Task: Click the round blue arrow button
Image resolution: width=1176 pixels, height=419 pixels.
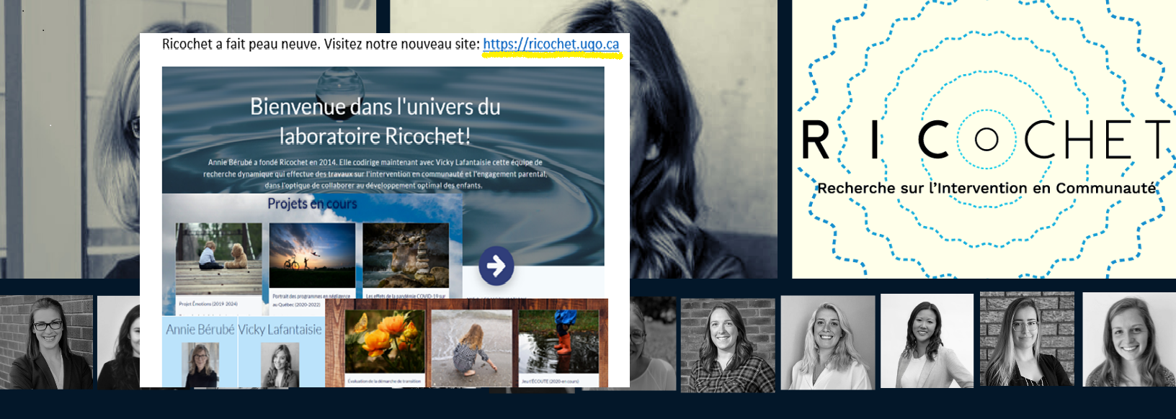Action: point(496,266)
